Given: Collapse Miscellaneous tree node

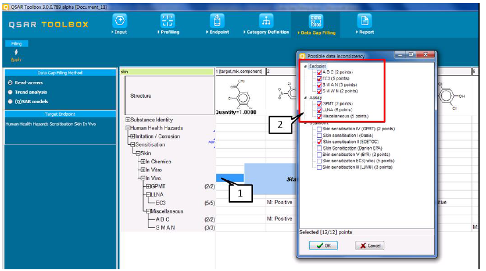Looking at the screenshot, I should pyautogui.click(x=148, y=211).
